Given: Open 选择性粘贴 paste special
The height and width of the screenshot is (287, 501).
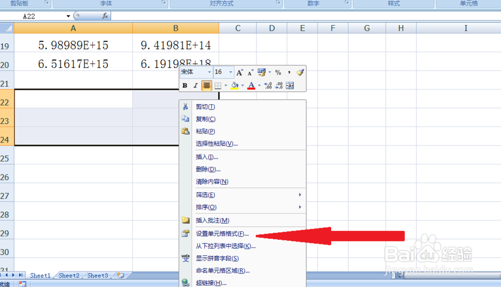Looking at the screenshot, I should (242, 143).
